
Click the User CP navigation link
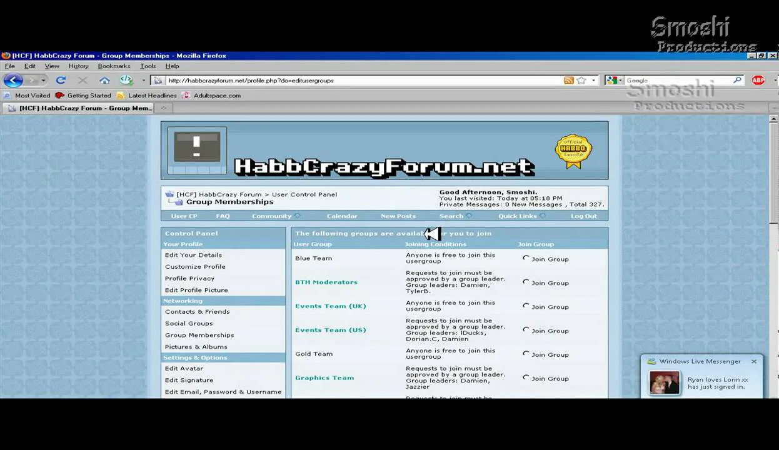pos(184,216)
